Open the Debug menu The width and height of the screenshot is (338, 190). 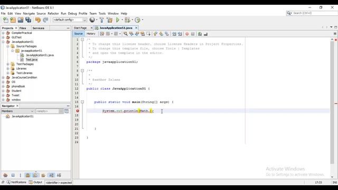72,13
